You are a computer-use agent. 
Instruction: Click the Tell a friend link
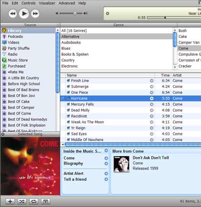tap(75, 179)
